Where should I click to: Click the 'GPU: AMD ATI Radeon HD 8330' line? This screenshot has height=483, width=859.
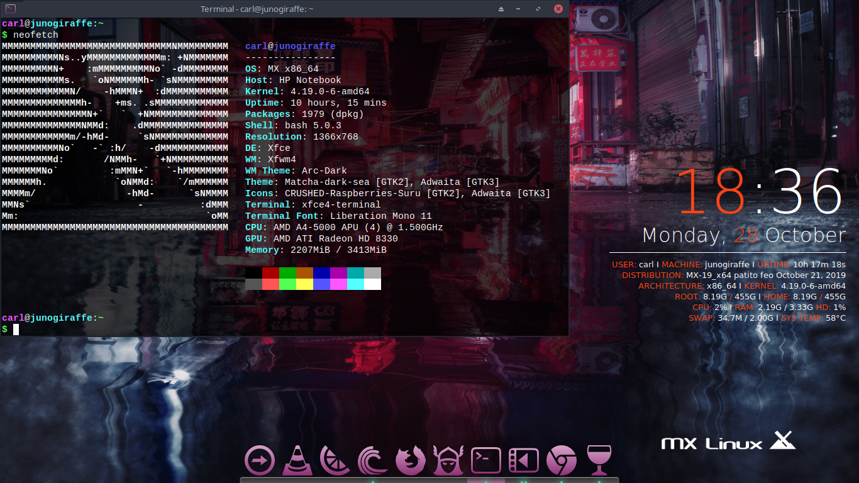point(321,239)
